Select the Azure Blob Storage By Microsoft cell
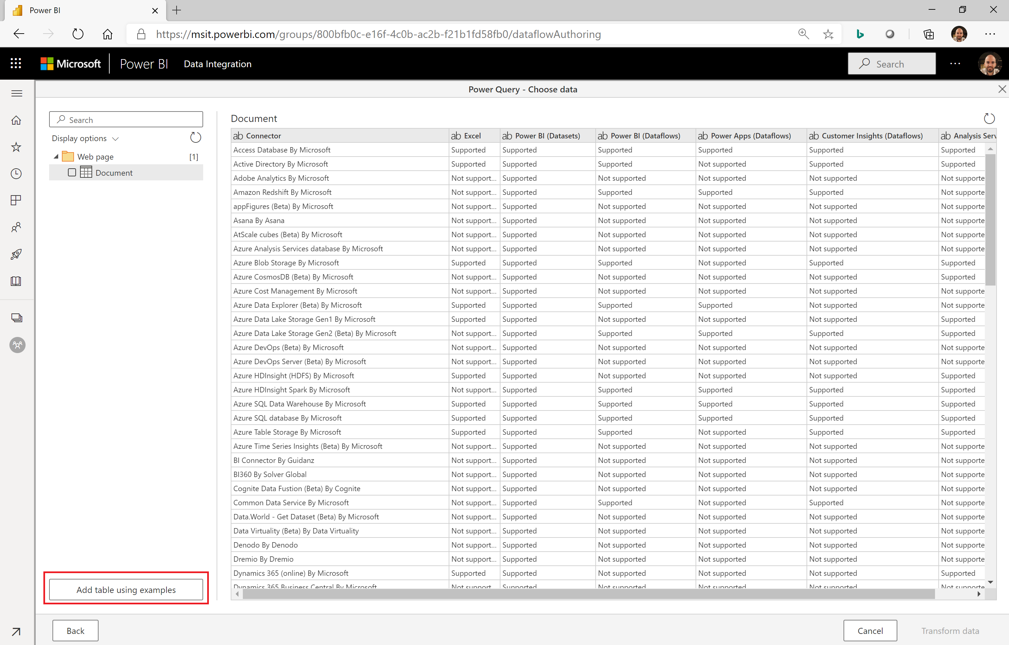 [340, 263]
